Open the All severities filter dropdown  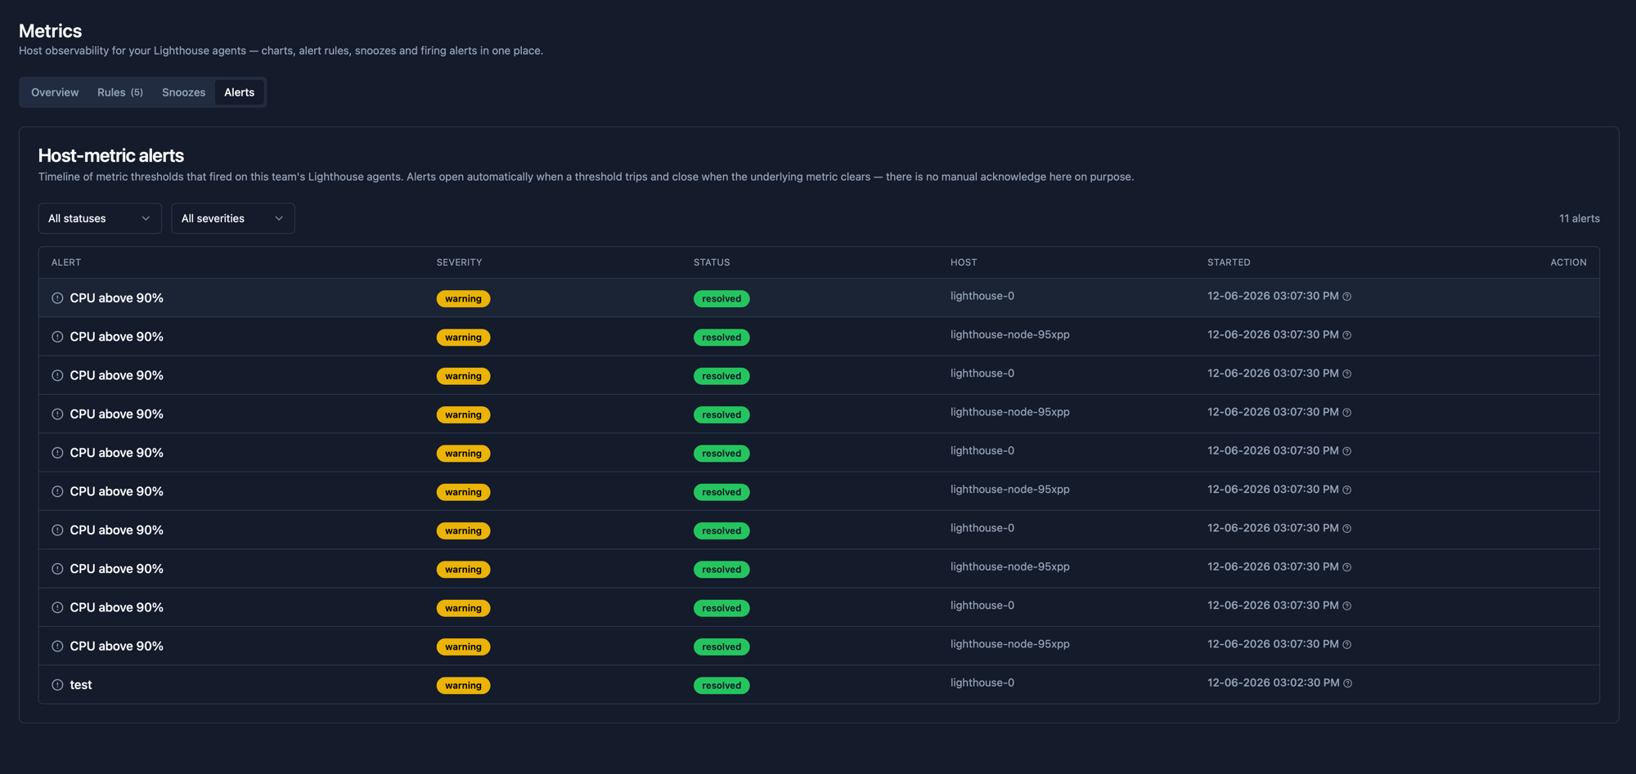click(233, 218)
